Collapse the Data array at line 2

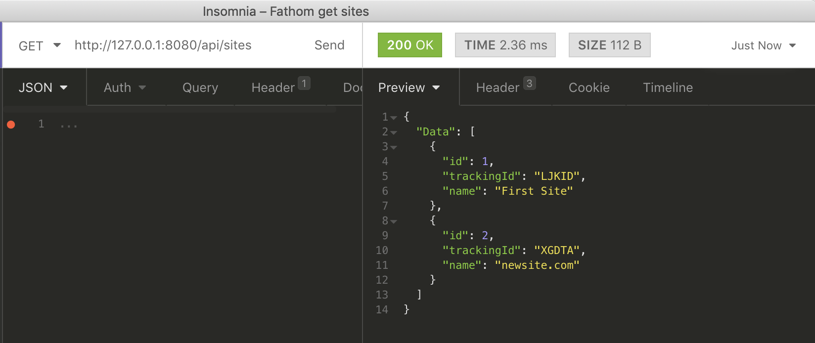pyautogui.click(x=394, y=132)
